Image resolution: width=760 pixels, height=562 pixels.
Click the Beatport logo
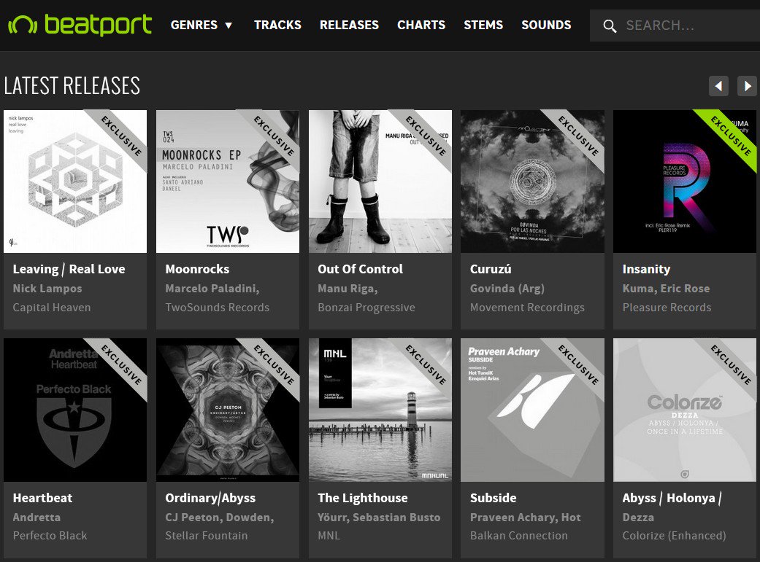[80, 25]
